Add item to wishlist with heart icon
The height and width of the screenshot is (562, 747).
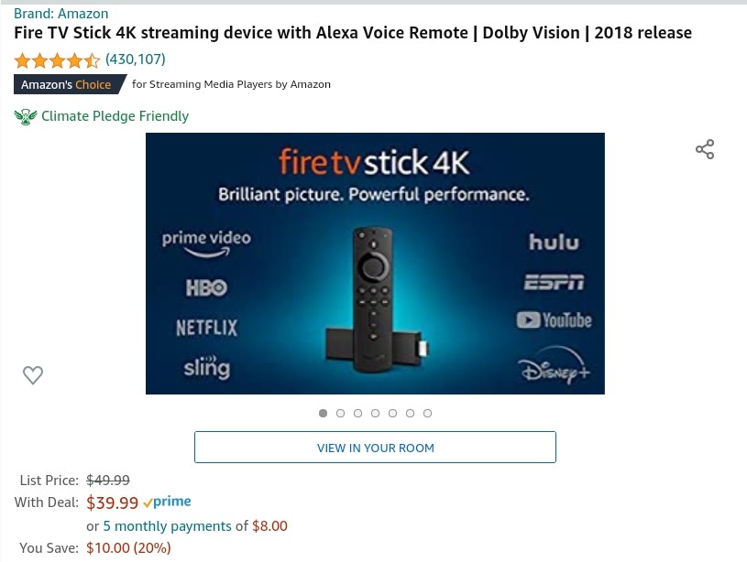pyautogui.click(x=33, y=375)
